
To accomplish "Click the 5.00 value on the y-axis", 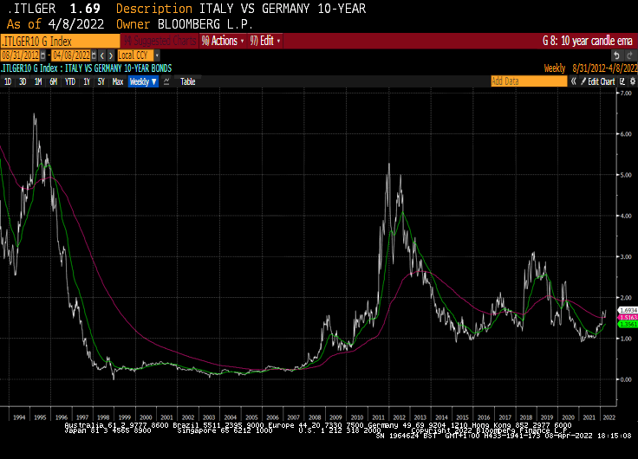I will point(626,175).
